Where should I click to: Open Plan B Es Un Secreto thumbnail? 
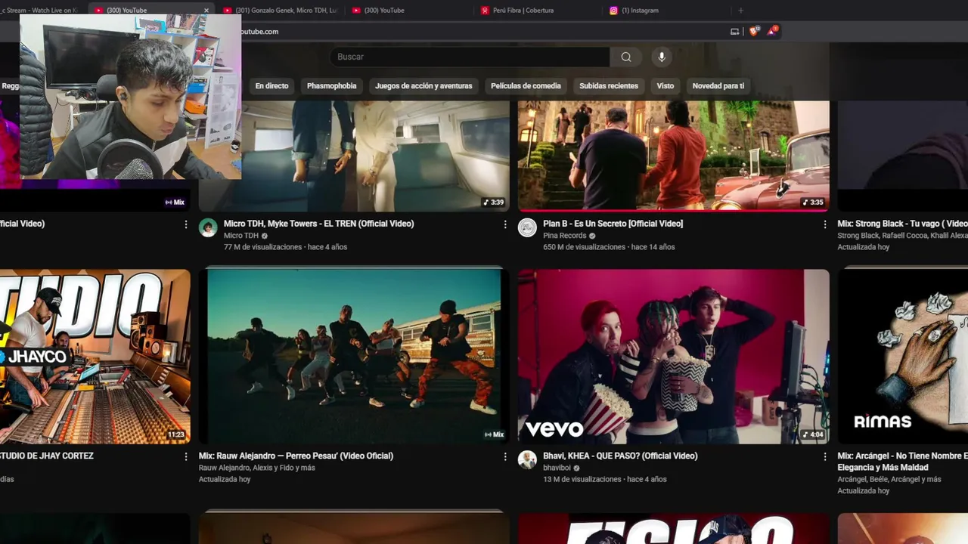(x=673, y=155)
